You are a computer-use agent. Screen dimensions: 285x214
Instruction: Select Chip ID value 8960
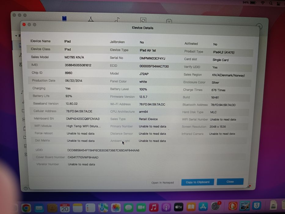68,73
